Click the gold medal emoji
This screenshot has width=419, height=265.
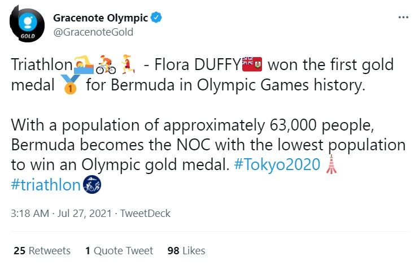tap(70, 85)
